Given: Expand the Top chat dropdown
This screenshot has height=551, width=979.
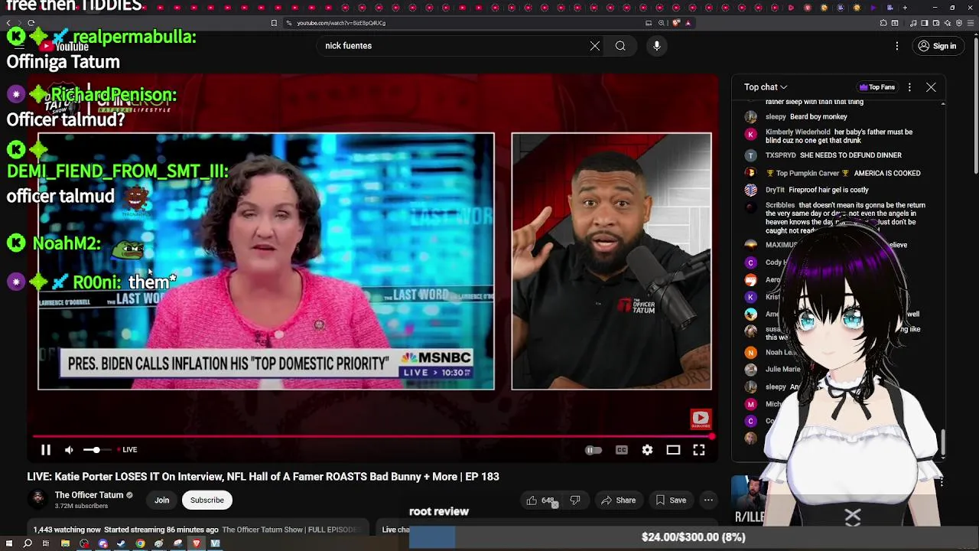Looking at the screenshot, I should tap(766, 87).
